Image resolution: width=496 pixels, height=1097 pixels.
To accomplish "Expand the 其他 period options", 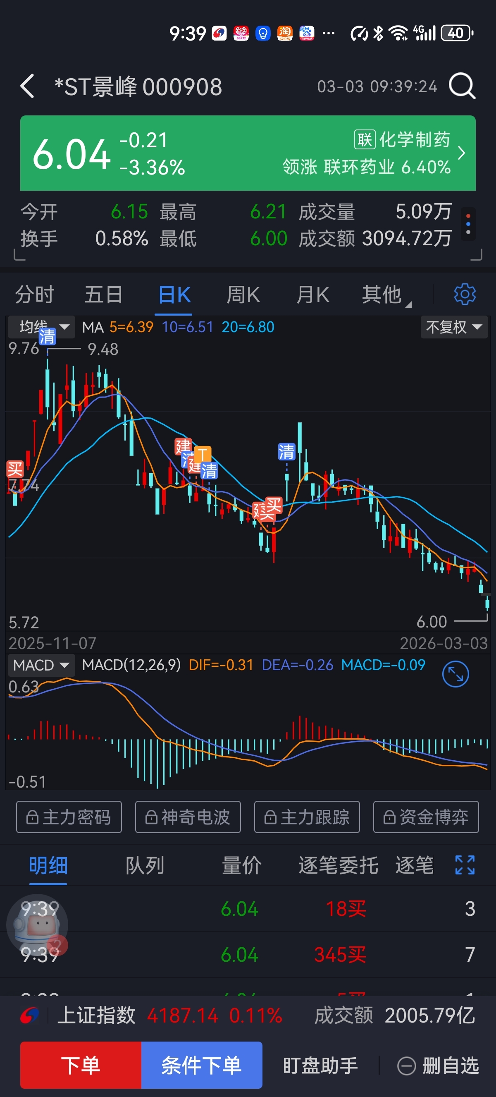I will point(386,295).
